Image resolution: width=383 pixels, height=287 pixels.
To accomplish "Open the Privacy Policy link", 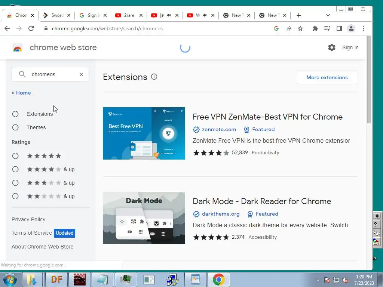I will click(28, 219).
